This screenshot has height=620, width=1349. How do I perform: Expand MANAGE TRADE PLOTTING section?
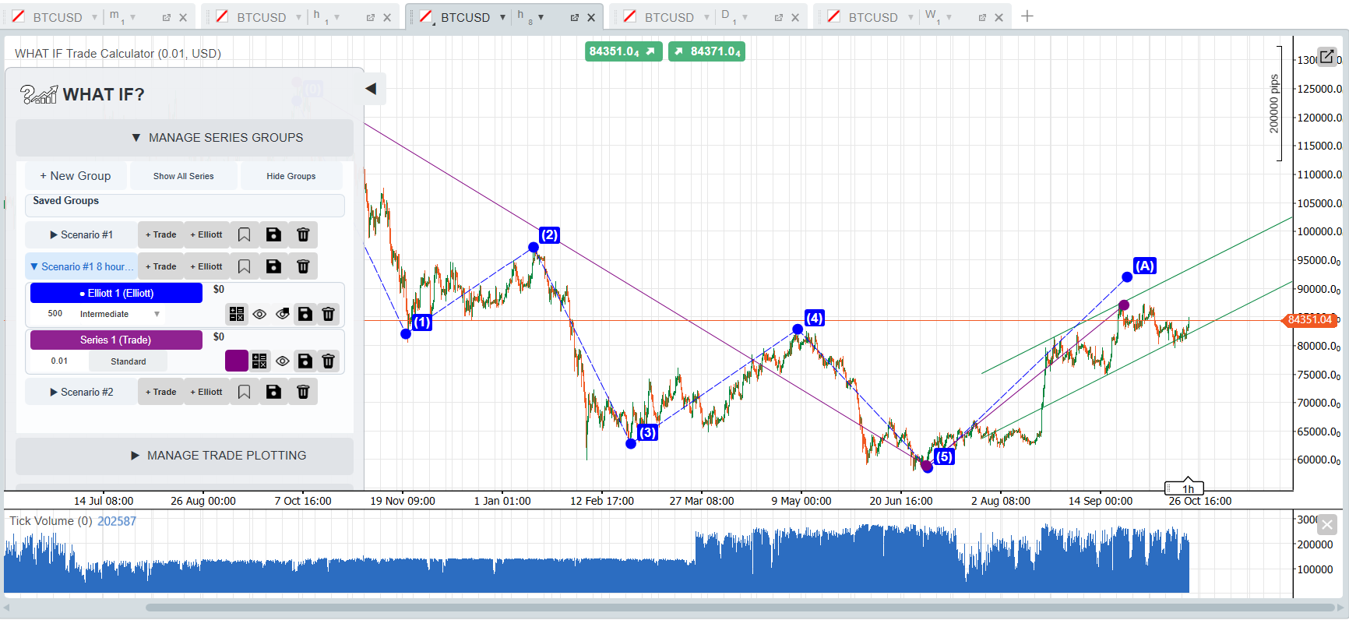[x=185, y=456]
